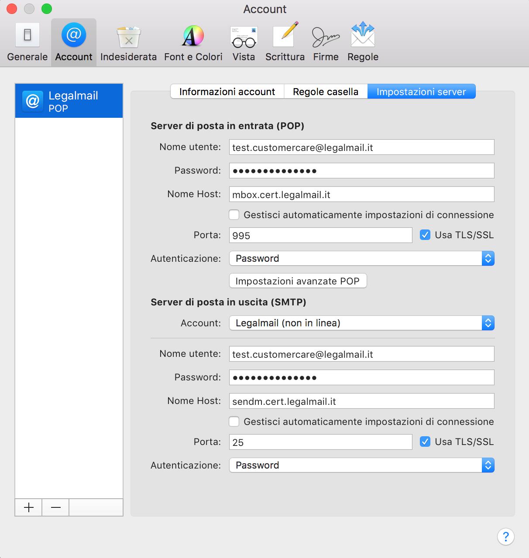Open the Scrittura composing preferences
The height and width of the screenshot is (558, 529).
(285, 42)
